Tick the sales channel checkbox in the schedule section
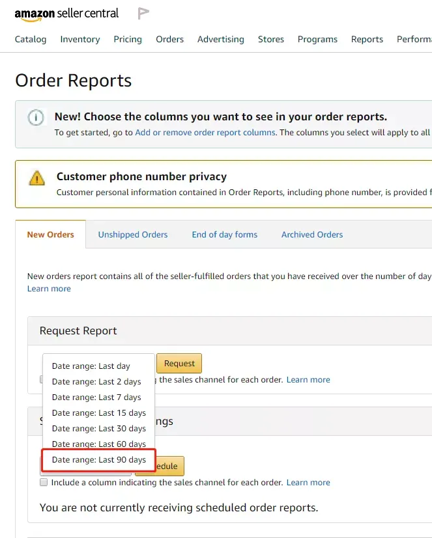This screenshot has height=538, width=432. coord(44,482)
